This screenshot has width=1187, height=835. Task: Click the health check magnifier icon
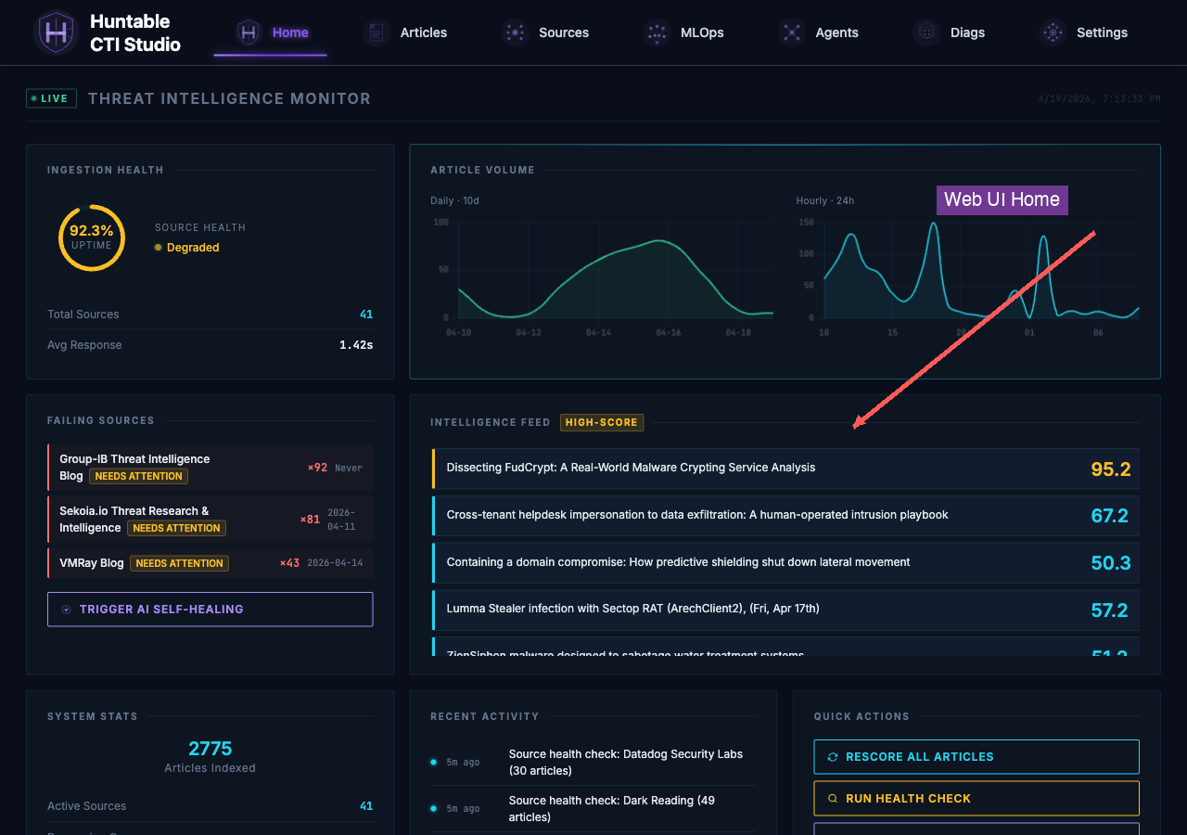click(833, 799)
